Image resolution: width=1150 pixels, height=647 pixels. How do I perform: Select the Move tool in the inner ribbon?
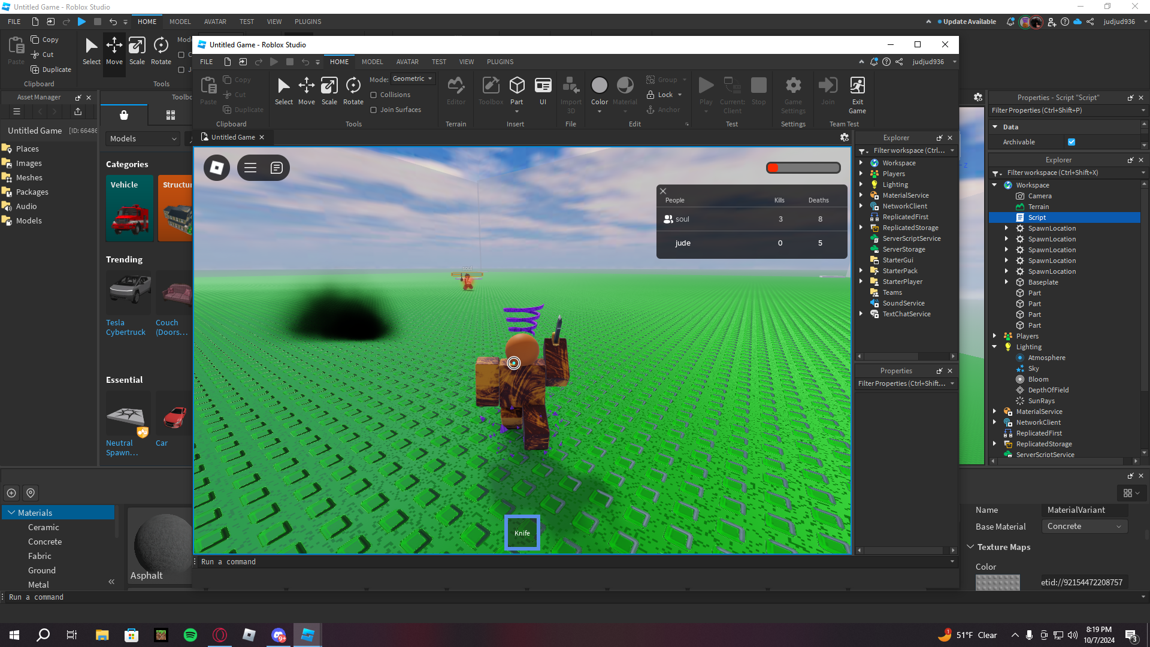[306, 91]
